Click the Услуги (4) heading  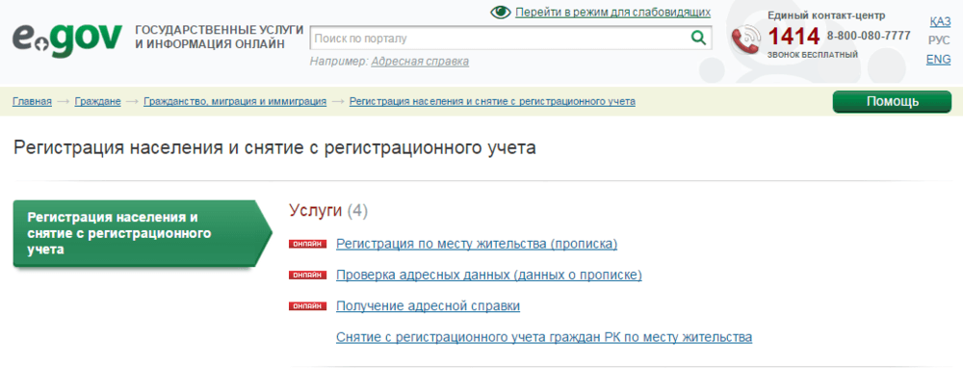[x=328, y=211]
